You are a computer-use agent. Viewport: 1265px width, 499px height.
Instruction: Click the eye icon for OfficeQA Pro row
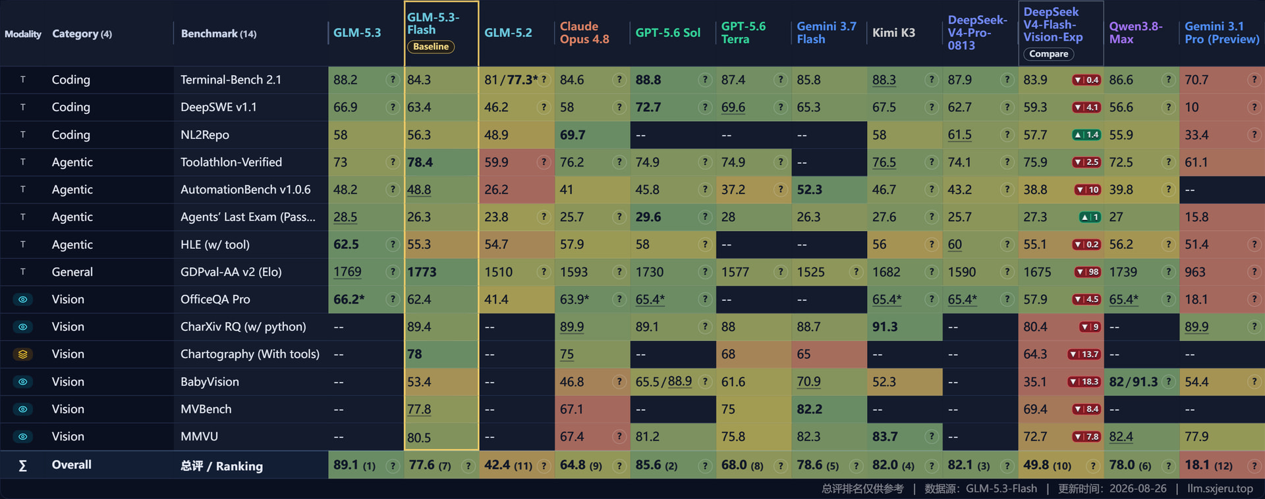pyautogui.click(x=22, y=300)
